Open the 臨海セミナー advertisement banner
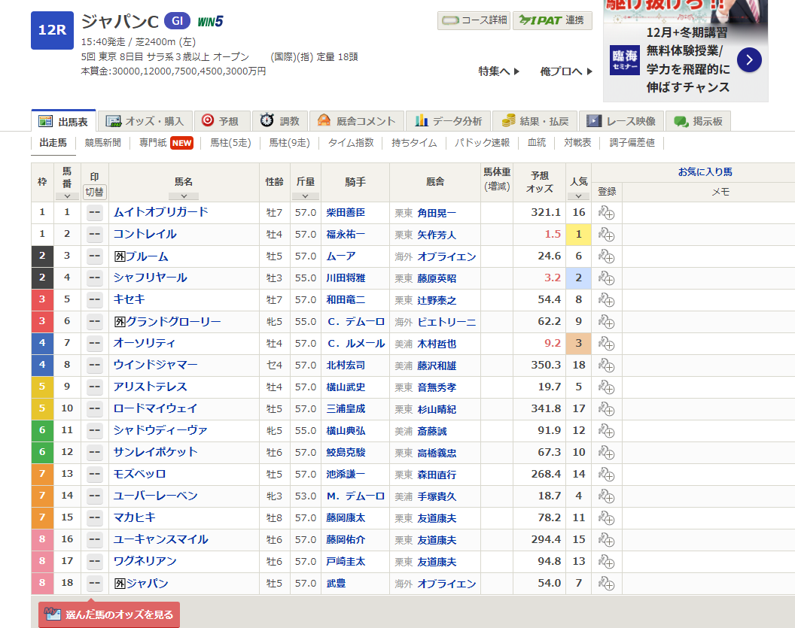This screenshot has height=628, width=795. [686, 50]
